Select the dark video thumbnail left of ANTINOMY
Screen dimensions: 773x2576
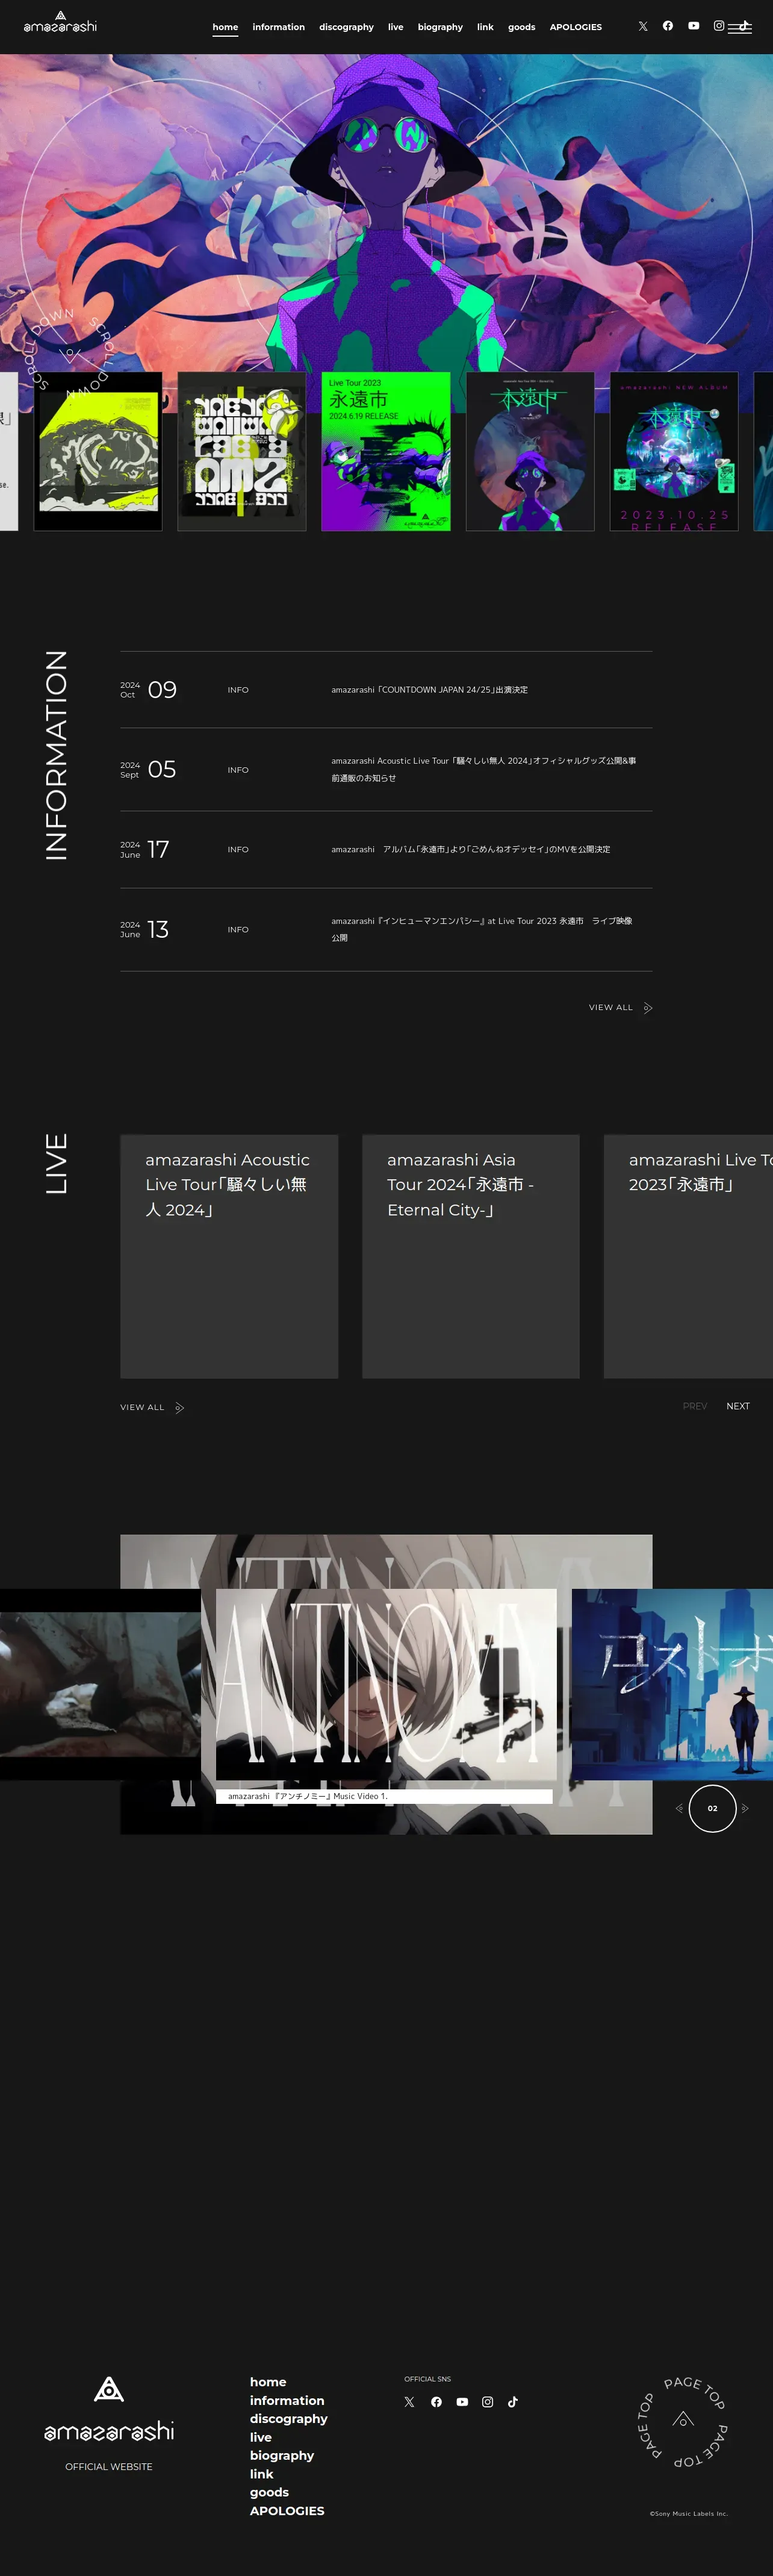click(x=100, y=1684)
